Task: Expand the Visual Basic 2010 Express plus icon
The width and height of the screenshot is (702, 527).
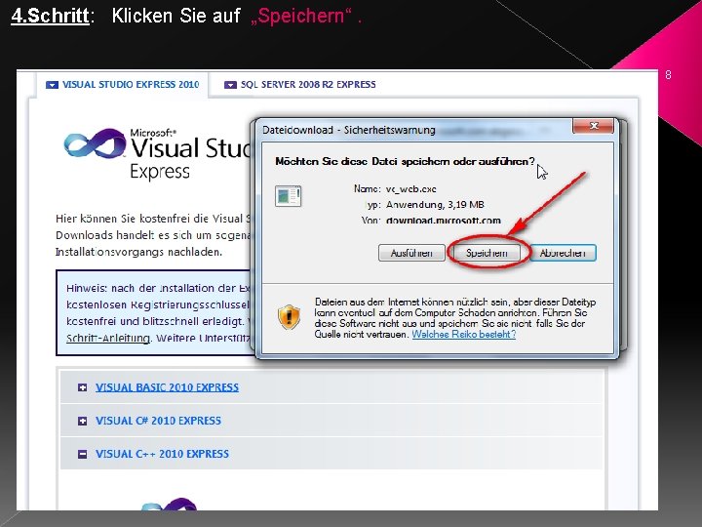Action: tap(82, 387)
